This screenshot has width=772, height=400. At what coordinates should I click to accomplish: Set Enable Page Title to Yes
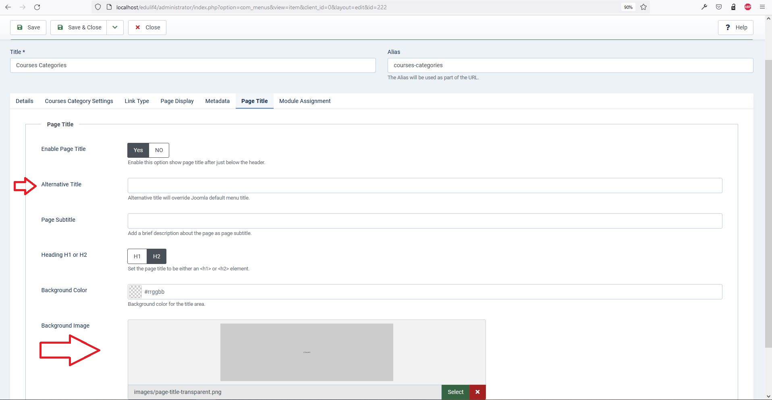pos(138,150)
